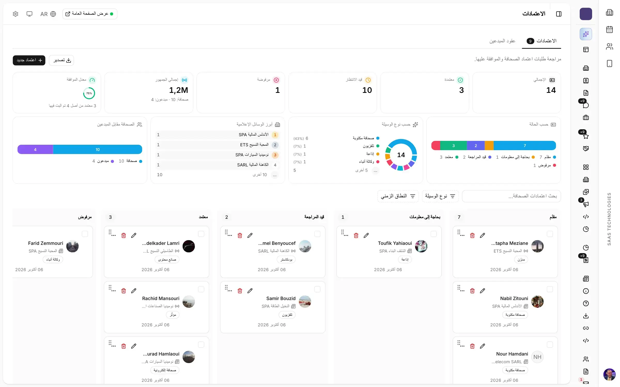
Task: Open the help question mark icon in sidebar
Action: tap(586, 303)
